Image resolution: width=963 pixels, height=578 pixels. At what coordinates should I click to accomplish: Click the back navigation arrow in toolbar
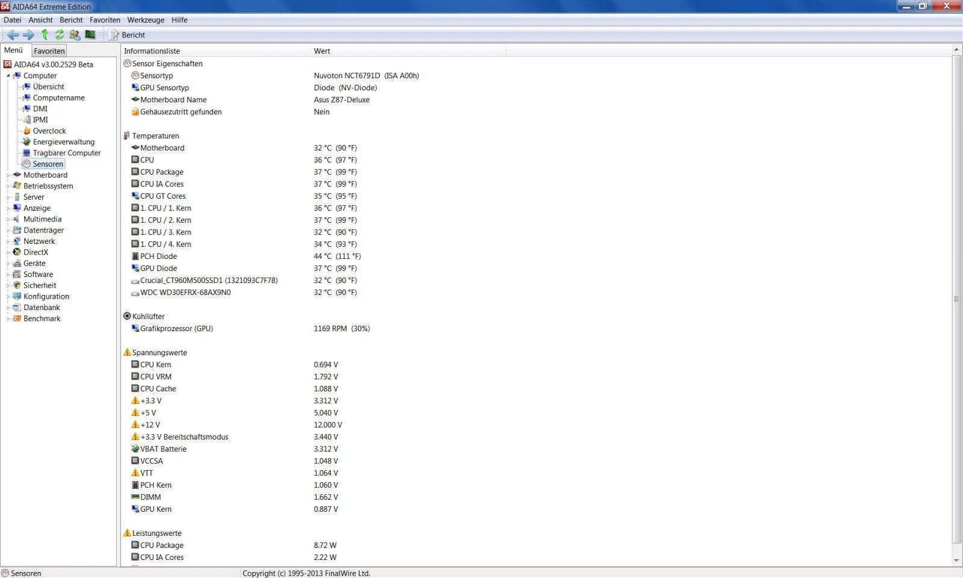coord(13,35)
